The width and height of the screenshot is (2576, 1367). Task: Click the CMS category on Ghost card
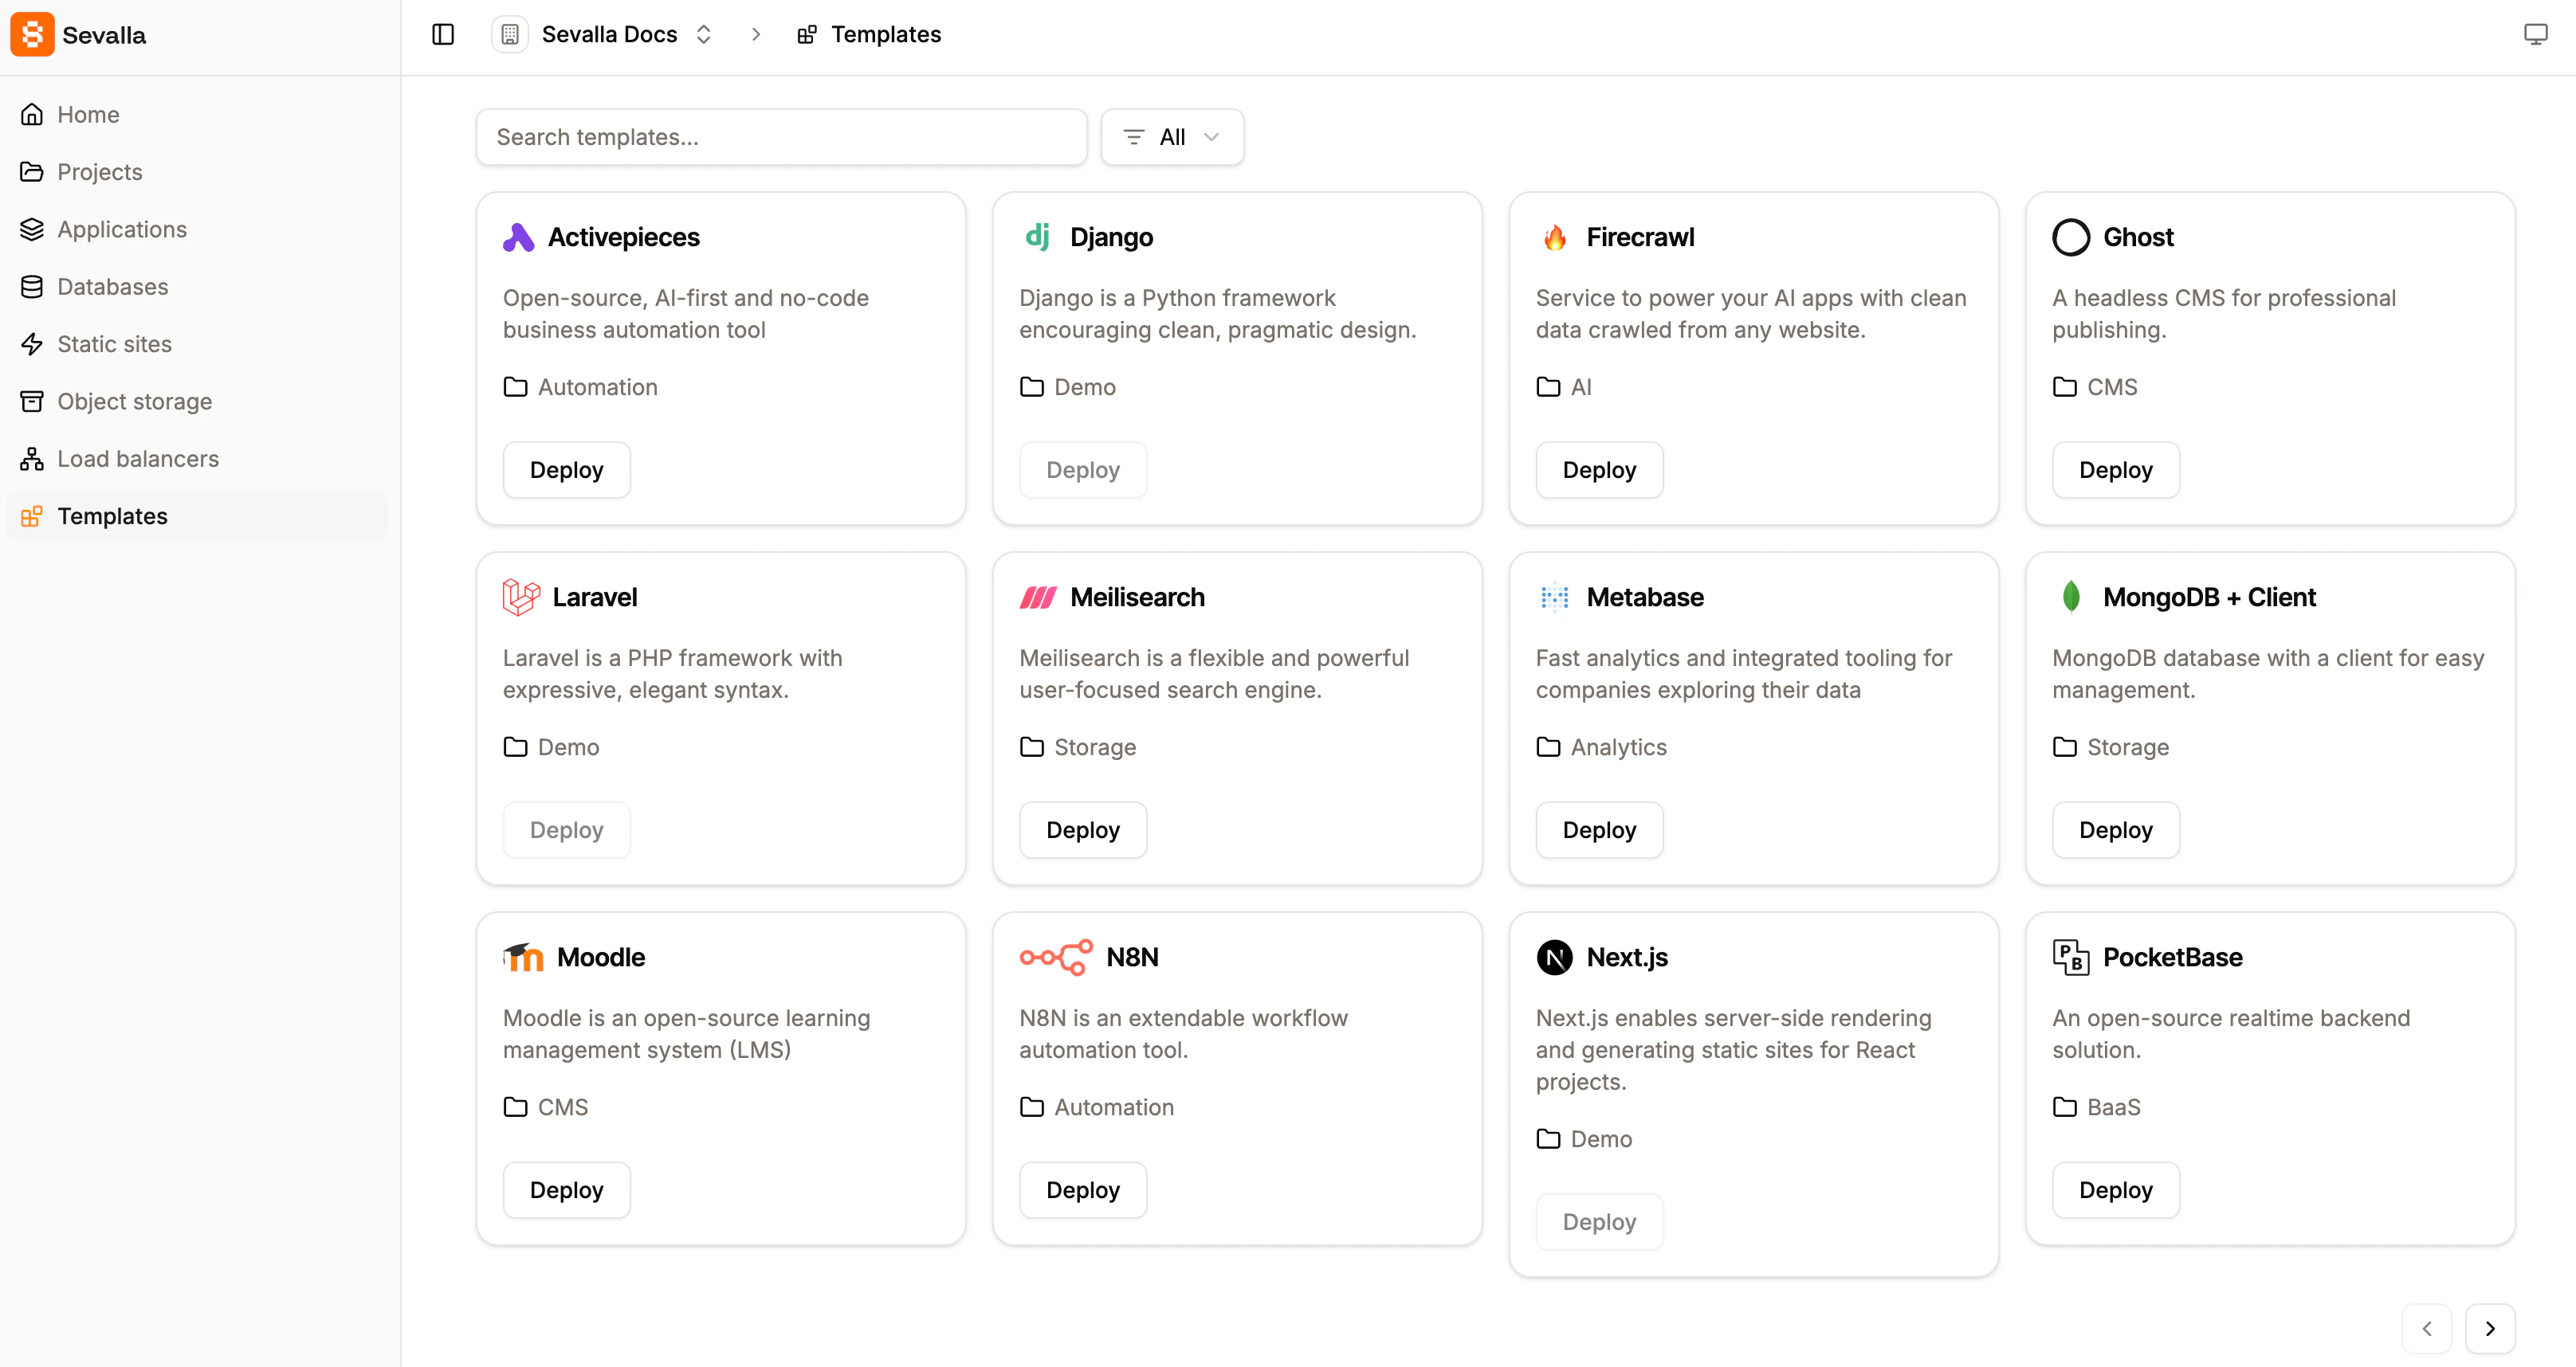2112,388
